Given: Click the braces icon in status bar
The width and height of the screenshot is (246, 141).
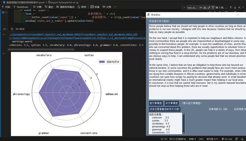Looking at the screenshot, I should pos(242,139).
